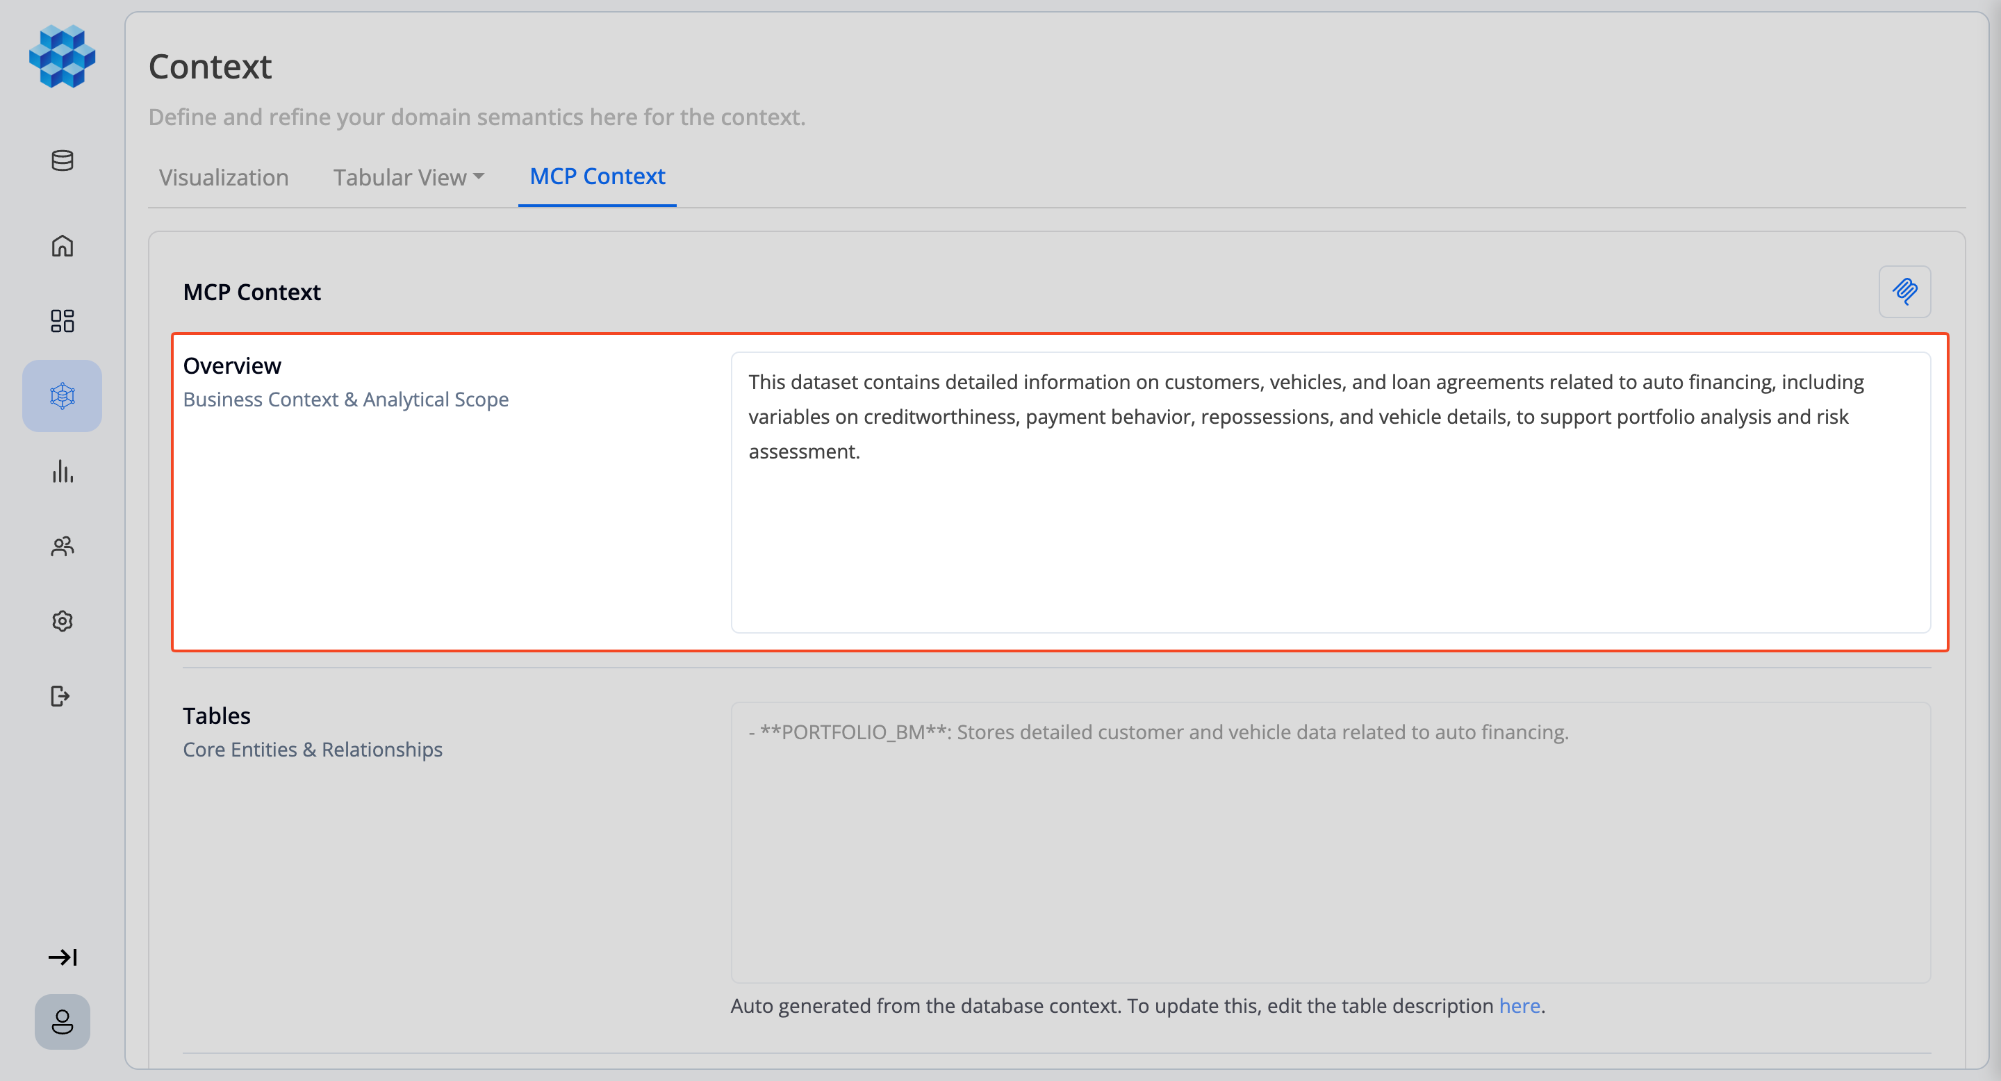Click the Business Context & Analytical Scope subtitle
2001x1081 pixels.
[346, 399]
